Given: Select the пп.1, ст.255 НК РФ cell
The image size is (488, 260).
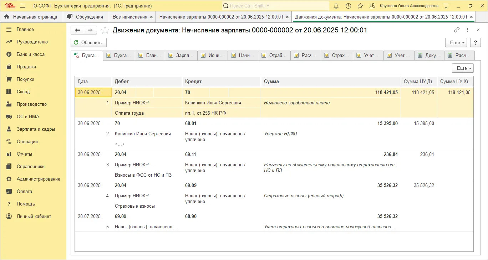Looking at the screenshot, I should point(222,113).
